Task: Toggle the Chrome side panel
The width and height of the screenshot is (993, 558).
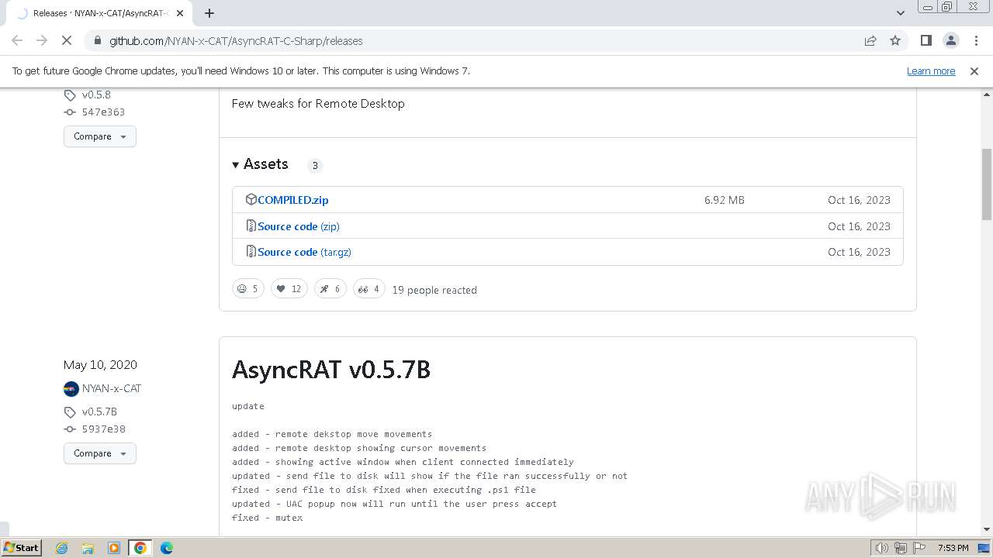Action: click(x=926, y=41)
